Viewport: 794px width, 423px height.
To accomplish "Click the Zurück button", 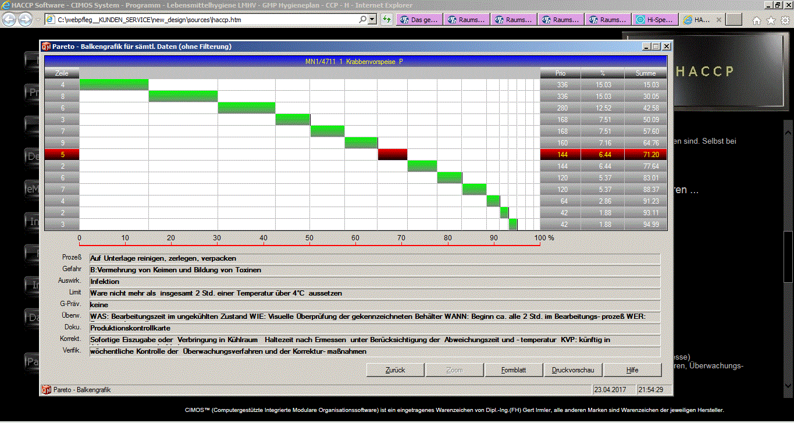I will tap(395, 370).
